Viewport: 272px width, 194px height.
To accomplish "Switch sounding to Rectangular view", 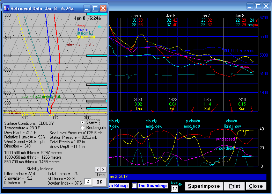I will click(x=82, y=128).
